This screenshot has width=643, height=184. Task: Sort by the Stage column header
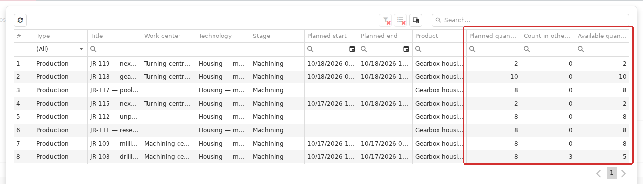click(x=277, y=36)
